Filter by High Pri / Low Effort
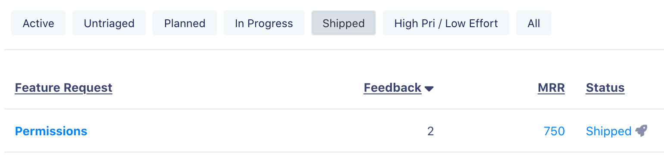 pyautogui.click(x=446, y=23)
